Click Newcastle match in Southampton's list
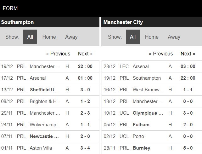Image resolution: width=202 pixels, height=154 pixels. pos(44,136)
